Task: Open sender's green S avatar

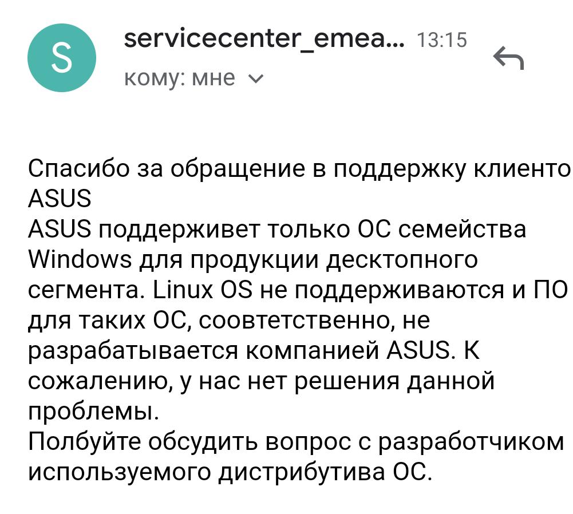Action: click(61, 58)
